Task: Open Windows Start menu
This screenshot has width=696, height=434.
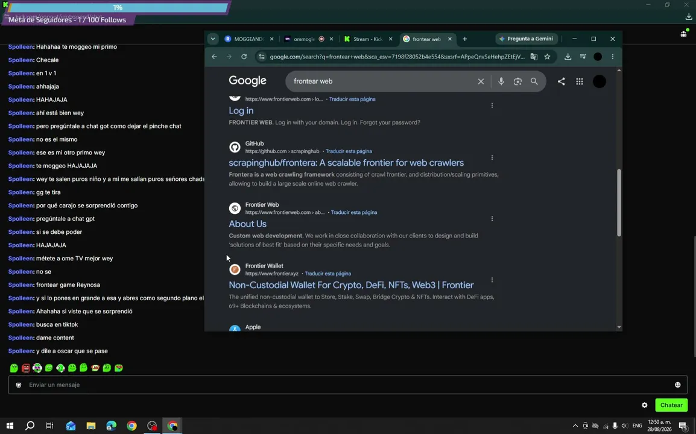Action: pos(9,426)
